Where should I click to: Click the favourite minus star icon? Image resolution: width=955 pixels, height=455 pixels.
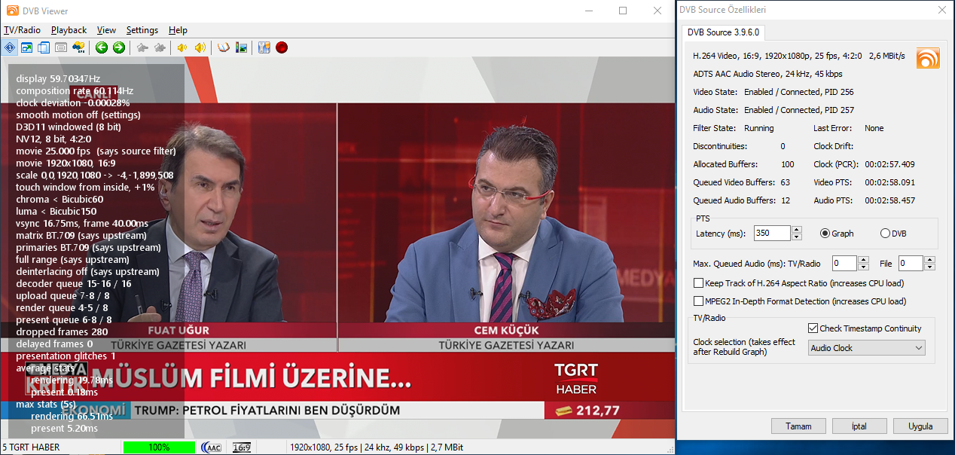pos(142,47)
